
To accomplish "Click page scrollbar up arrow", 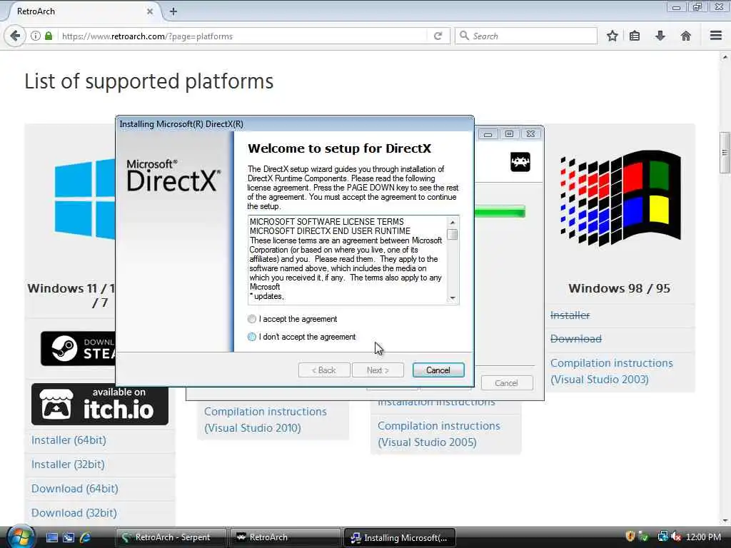I will tap(725, 57).
